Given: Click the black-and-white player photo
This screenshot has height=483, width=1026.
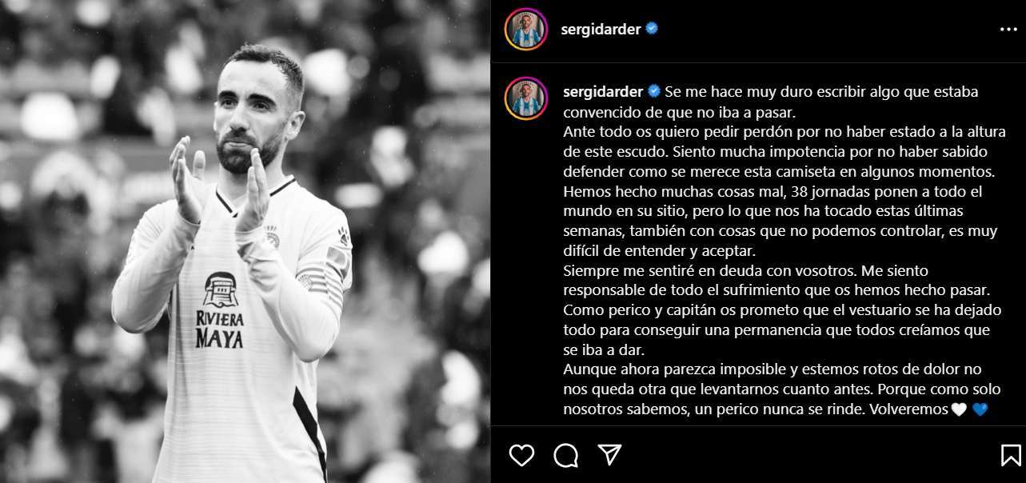Looking at the screenshot, I should [245, 241].
